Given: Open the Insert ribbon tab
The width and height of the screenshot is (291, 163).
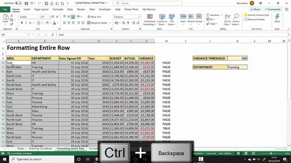Looking at the screenshot, I should [27, 9].
